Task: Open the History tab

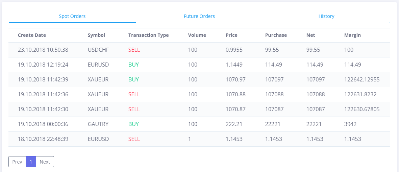Action: (x=326, y=16)
